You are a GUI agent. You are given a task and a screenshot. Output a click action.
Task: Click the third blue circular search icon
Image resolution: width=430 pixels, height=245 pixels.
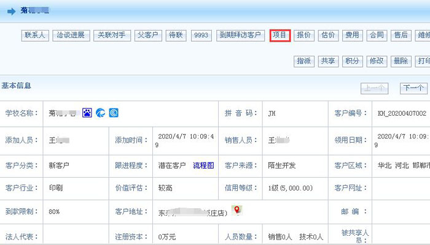(x=114, y=113)
